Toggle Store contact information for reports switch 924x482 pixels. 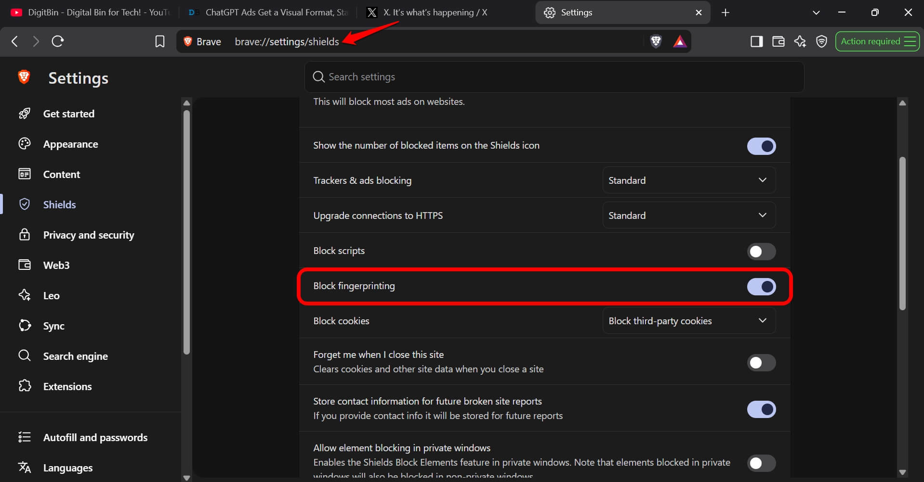coord(761,409)
